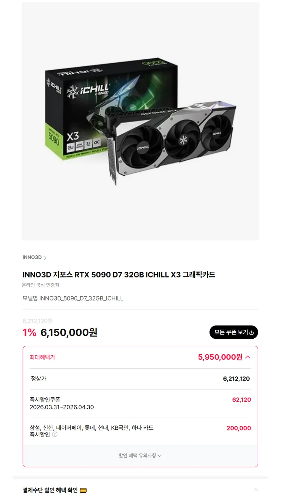Select the 즉시할인쿠폰 amount 62,120
This screenshot has height=498, width=300.
[x=241, y=399]
